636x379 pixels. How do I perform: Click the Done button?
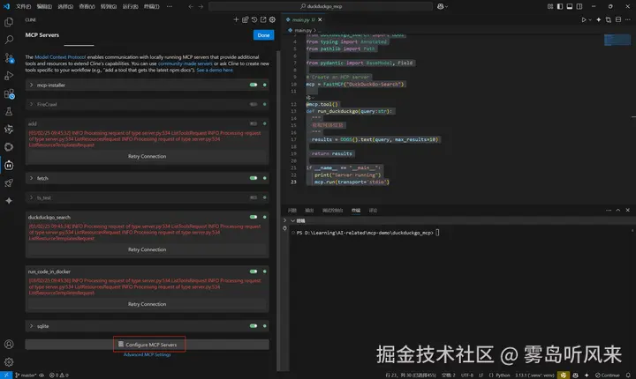coord(263,35)
